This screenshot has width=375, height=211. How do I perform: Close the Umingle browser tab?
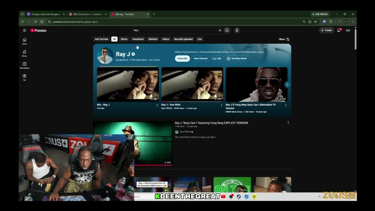click(x=64, y=14)
